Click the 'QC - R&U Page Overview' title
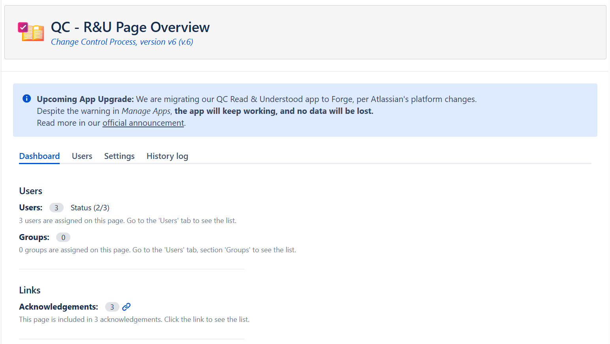Viewport: 610px width, 344px height. 130,27
